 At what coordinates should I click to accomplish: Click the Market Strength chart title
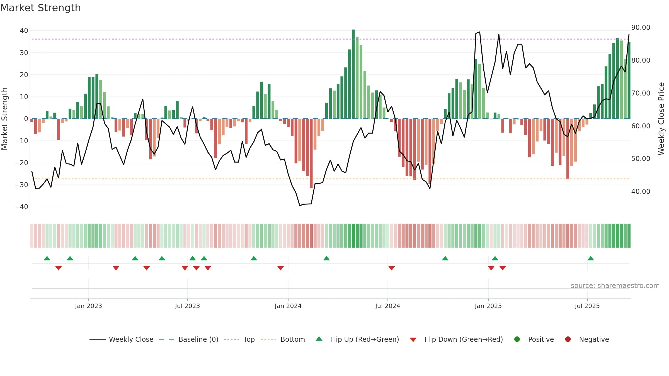click(x=40, y=8)
